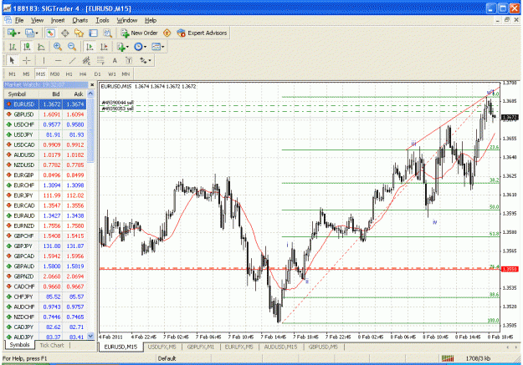Switch timeframe to M1
Screen dimensions: 523x365
pos(12,74)
